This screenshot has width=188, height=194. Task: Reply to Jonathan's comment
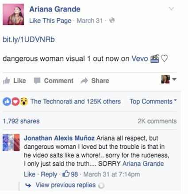(x=49, y=174)
